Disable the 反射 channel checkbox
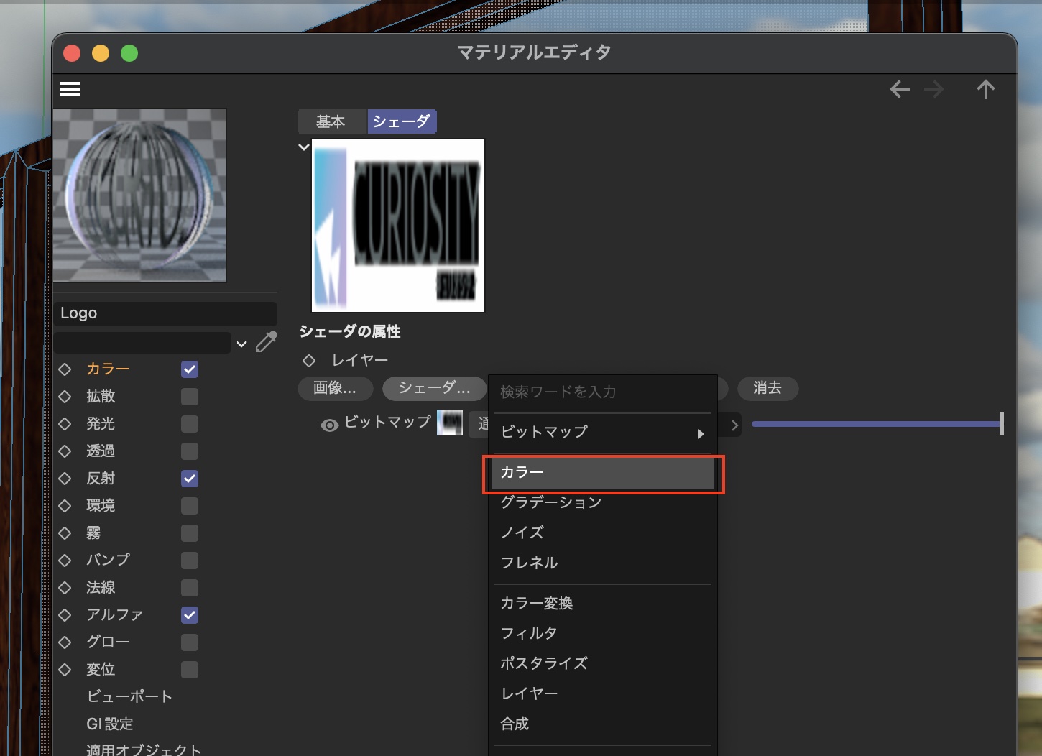The height and width of the screenshot is (756, 1042). point(190,479)
